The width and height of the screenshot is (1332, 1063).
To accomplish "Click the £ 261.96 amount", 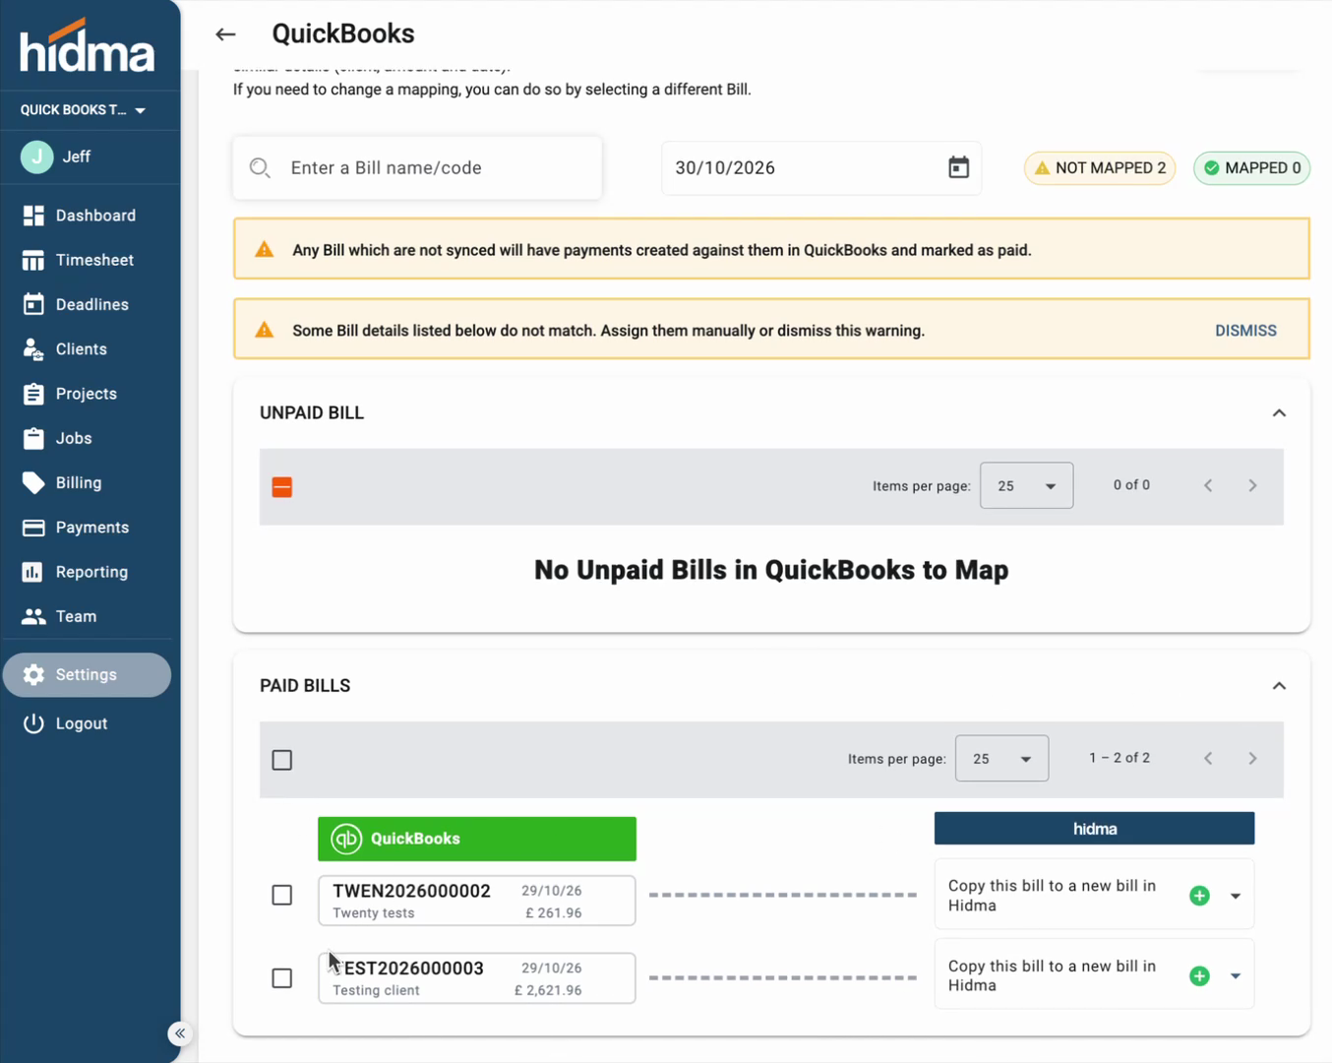I will (554, 913).
